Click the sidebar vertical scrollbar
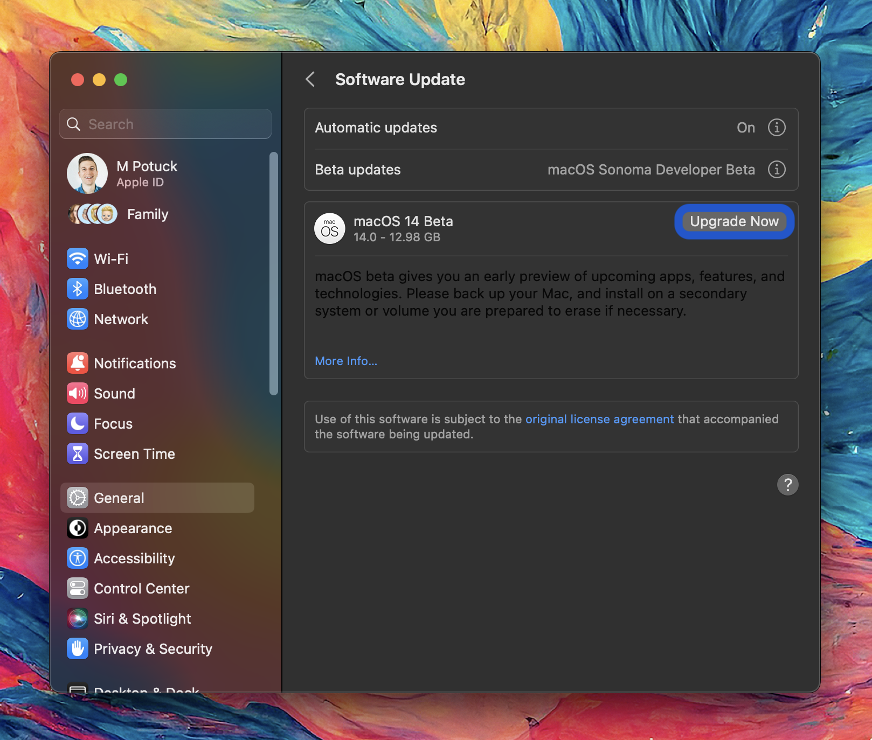Viewport: 872px width, 740px height. pyautogui.click(x=274, y=274)
